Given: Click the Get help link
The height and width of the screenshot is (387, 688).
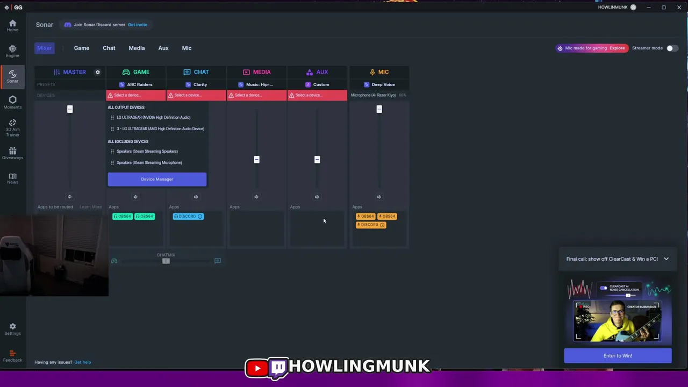Looking at the screenshot, I should point(82,362).
